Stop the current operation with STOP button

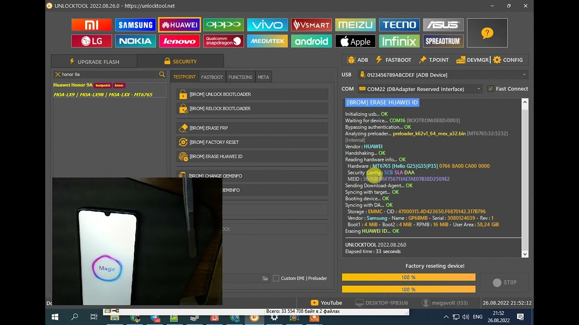[504, 283]
